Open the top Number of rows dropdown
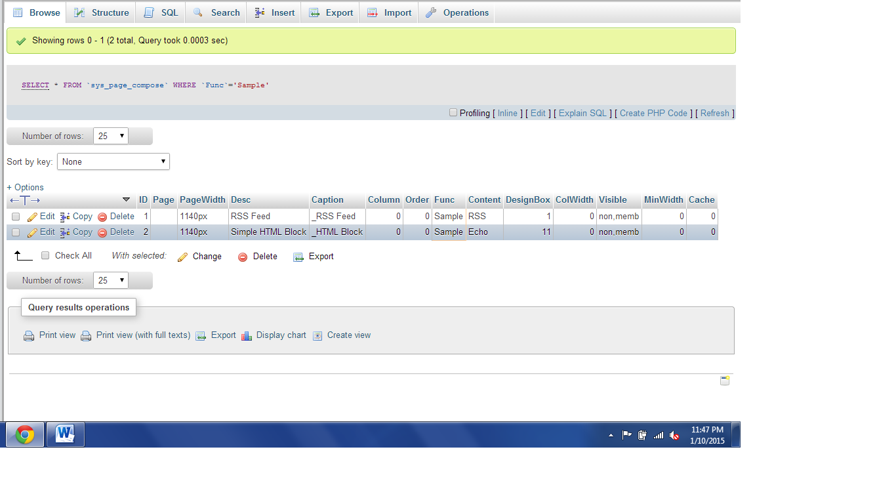The image size is (896, 504). click(x=111, y=136)
